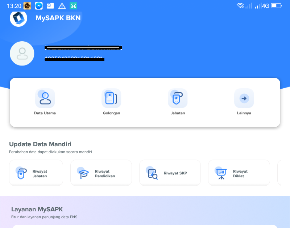Tap the battery level indicator
Viewport: 290px width, 228px height.
pyautogui.click(x=275, y=5)
